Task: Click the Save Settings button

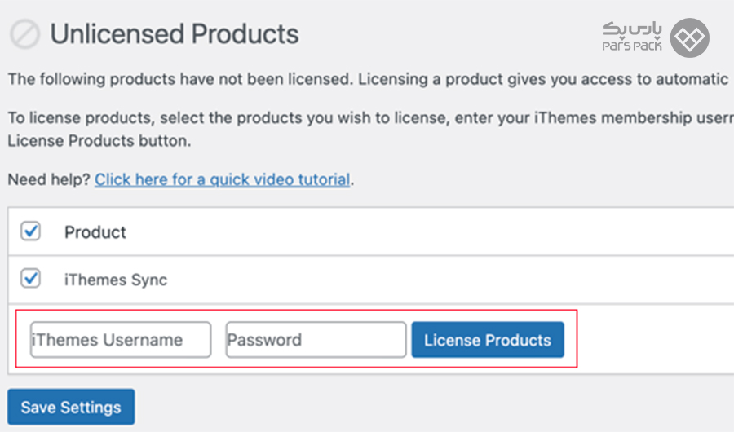Action: coord(71,408)
